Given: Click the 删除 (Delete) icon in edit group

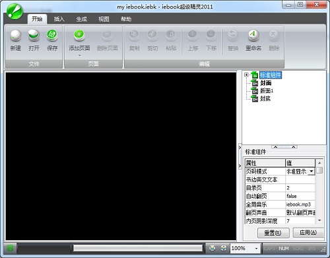Looking at the screenshot, I should [274, 36].
